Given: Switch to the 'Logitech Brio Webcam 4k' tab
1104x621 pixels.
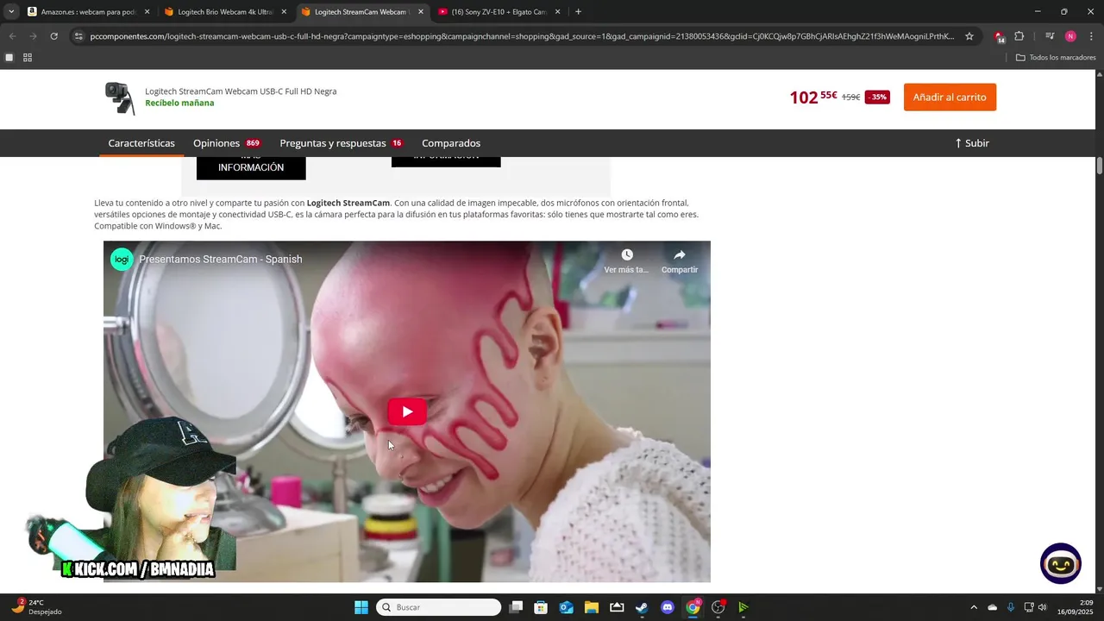Looking at the screenshot, I should tap(225, 12).
